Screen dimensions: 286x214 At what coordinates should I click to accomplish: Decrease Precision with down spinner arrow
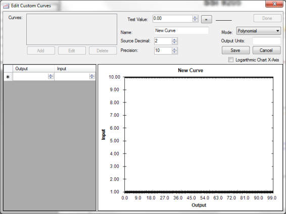174,52
